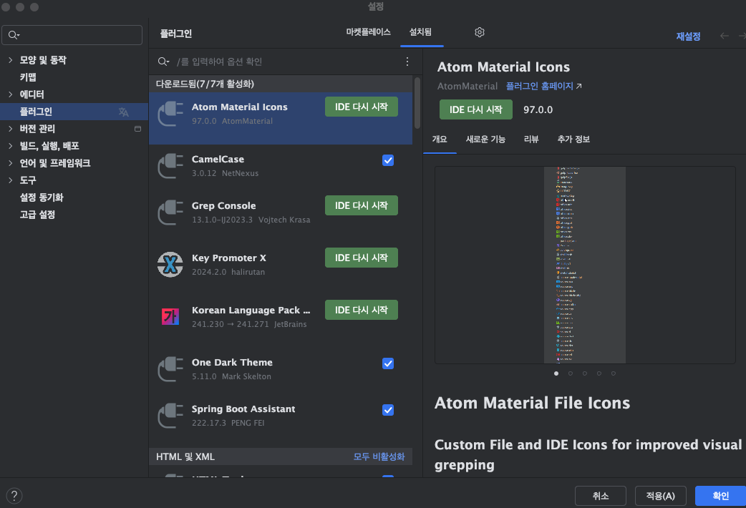This screenshot has height=508, width=746.
Task: Expand the 에디터 settings node
Action: pyautogui.click(x=11, y=94)
